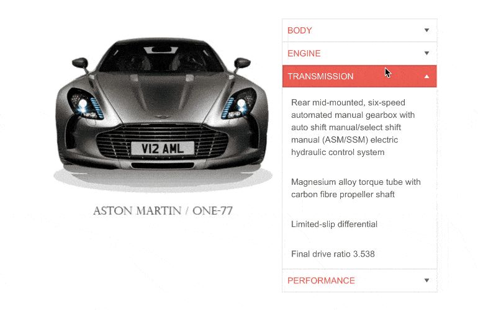Click the car's left headlight
478x310 pixels.
pos(86,104)
